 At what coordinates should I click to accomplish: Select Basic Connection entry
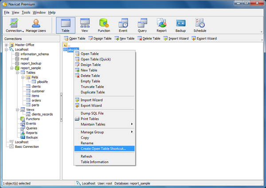27,147
